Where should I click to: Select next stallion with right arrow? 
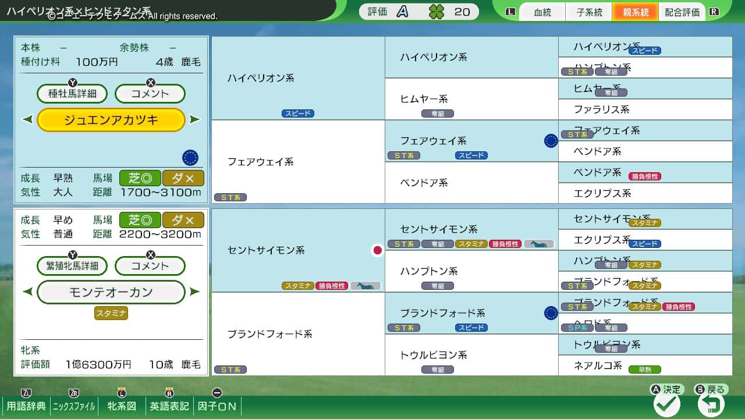tap(195, 120)
